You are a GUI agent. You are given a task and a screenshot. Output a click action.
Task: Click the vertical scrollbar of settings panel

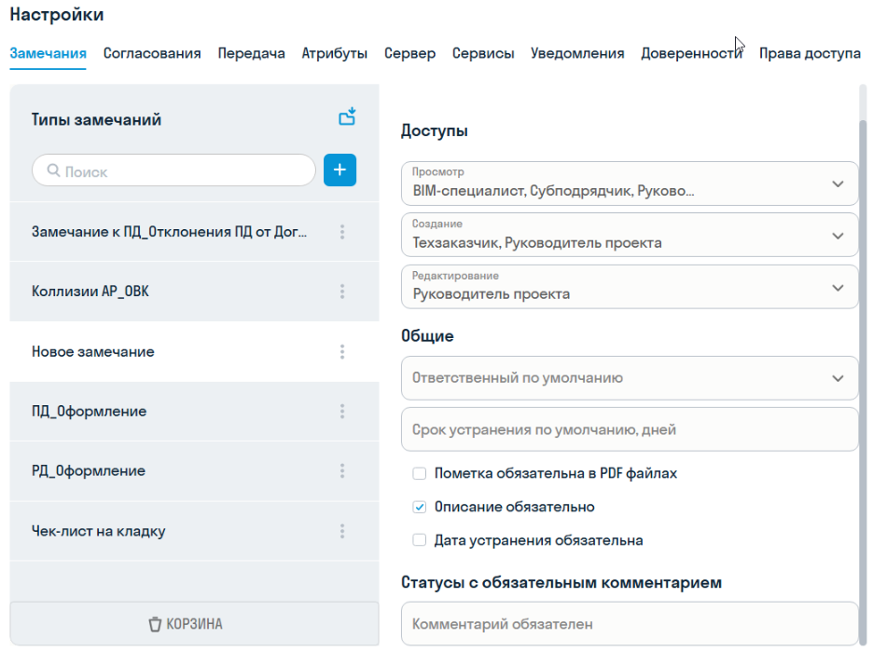[863, 373]
